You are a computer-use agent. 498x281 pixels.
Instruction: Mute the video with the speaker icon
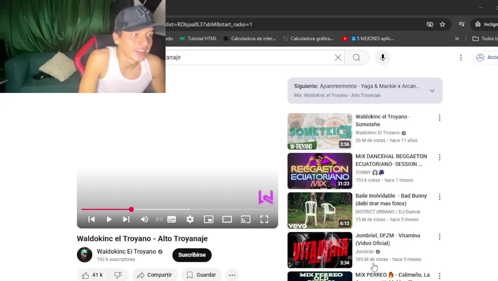click(144, 219)
